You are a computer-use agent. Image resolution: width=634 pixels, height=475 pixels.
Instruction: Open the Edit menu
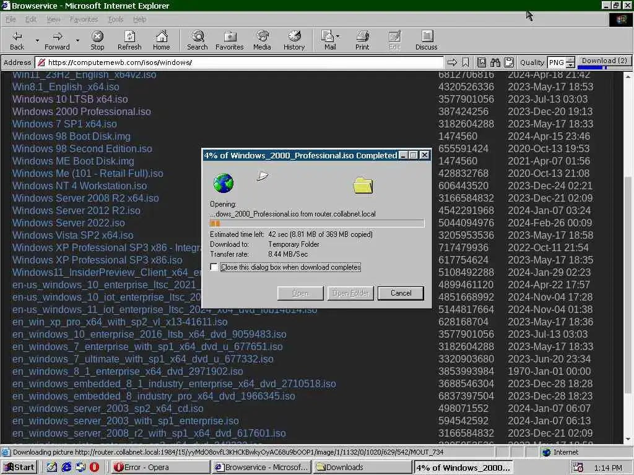[31, 19]
